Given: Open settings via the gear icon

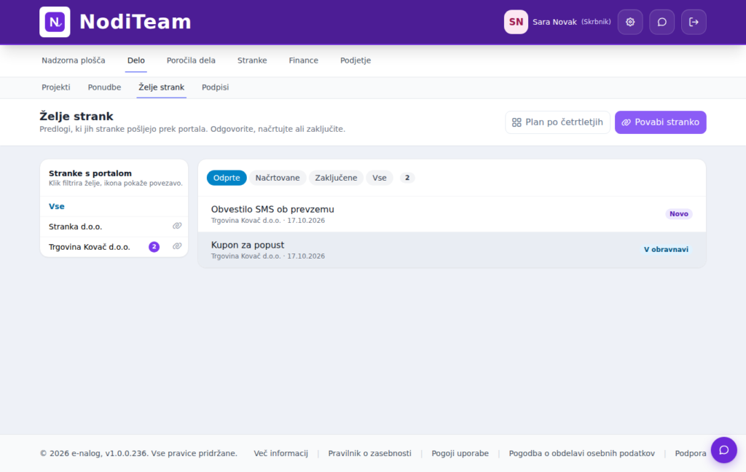Looking at the screenshot, I should (630, 22).
